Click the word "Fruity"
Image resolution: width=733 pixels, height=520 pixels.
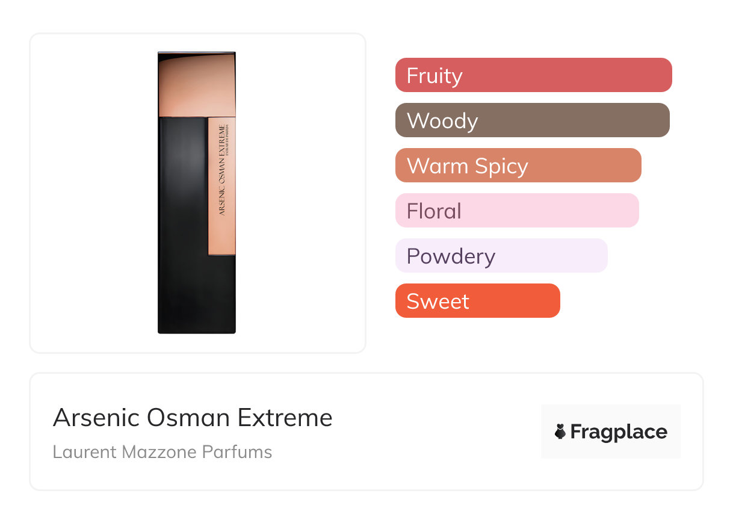[x=435, y=76]
